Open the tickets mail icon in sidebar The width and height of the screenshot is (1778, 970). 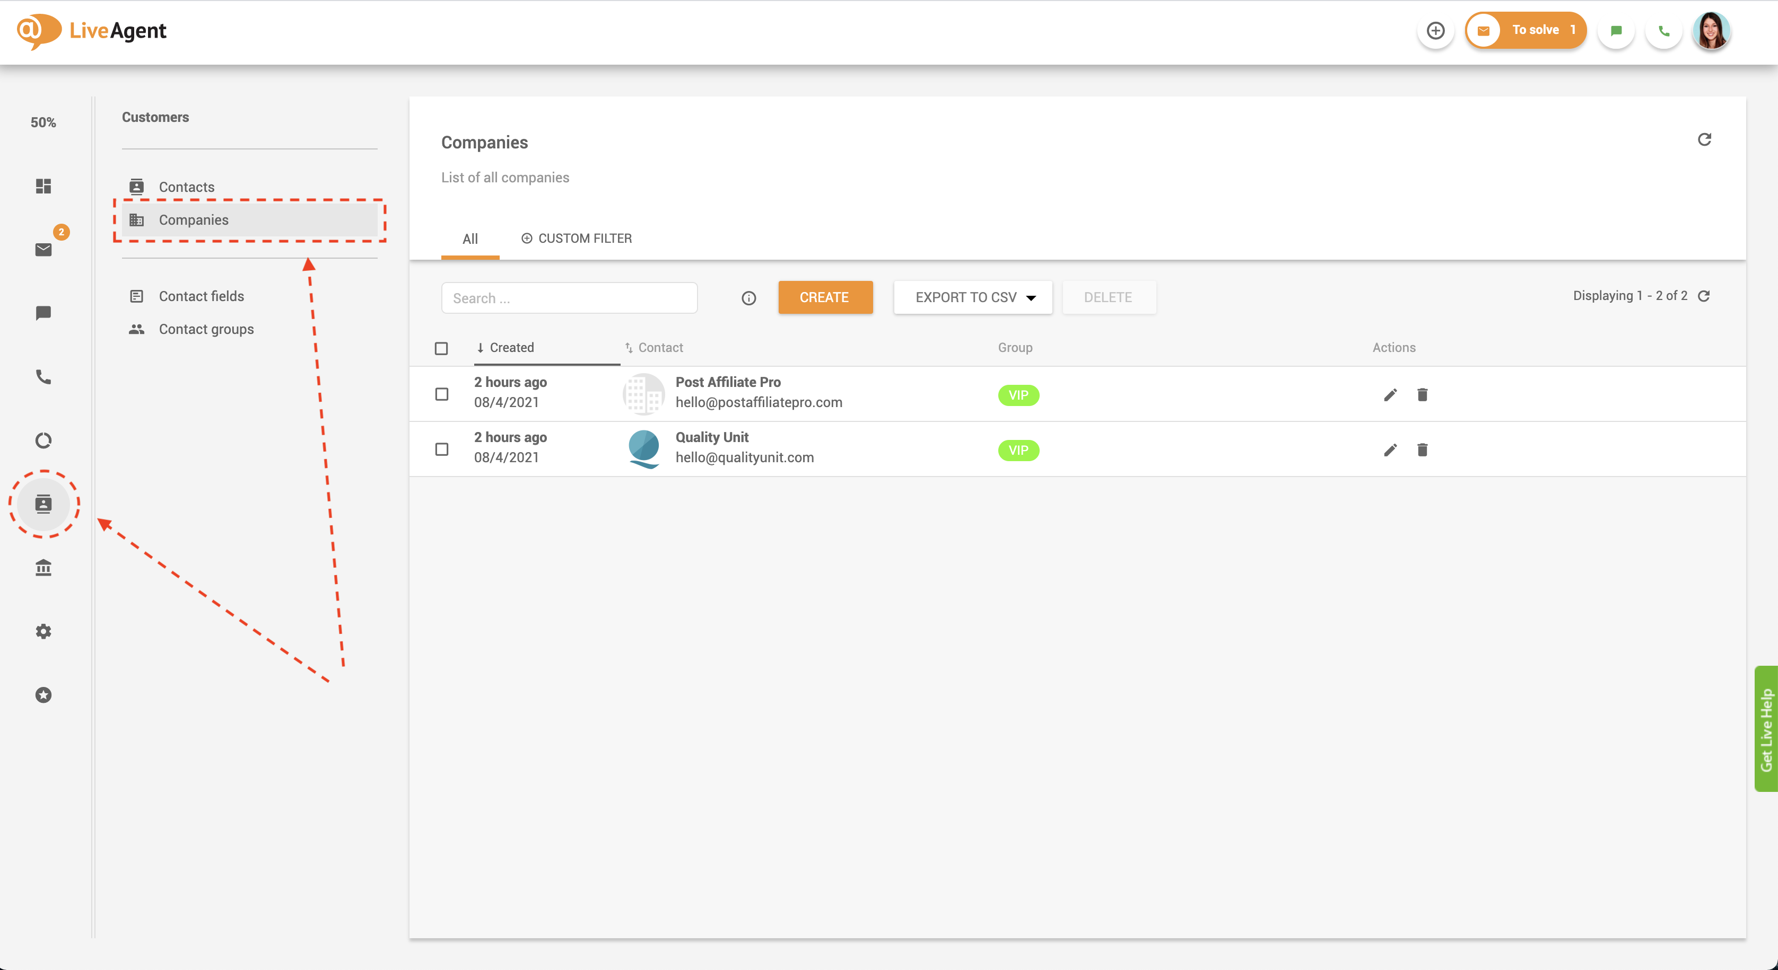tap(43, 250)
